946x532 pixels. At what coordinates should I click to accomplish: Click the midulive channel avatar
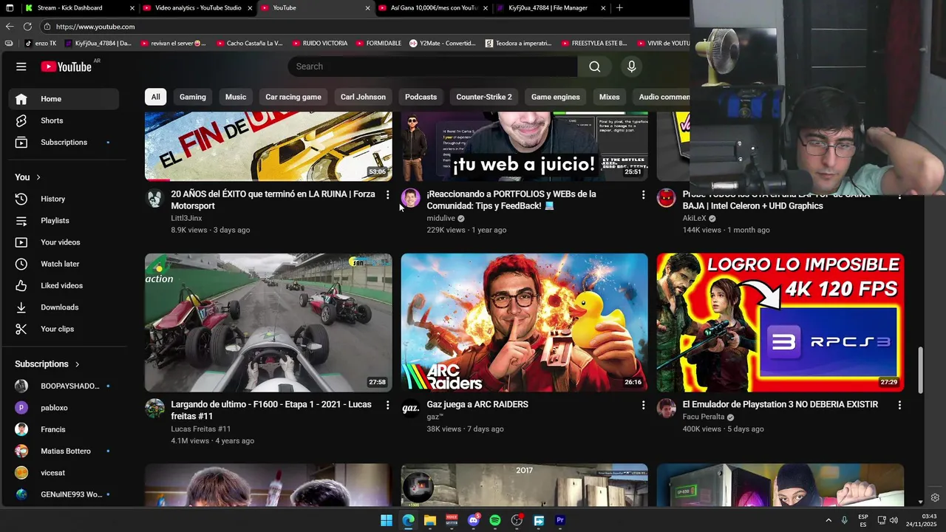click(410, 198)
